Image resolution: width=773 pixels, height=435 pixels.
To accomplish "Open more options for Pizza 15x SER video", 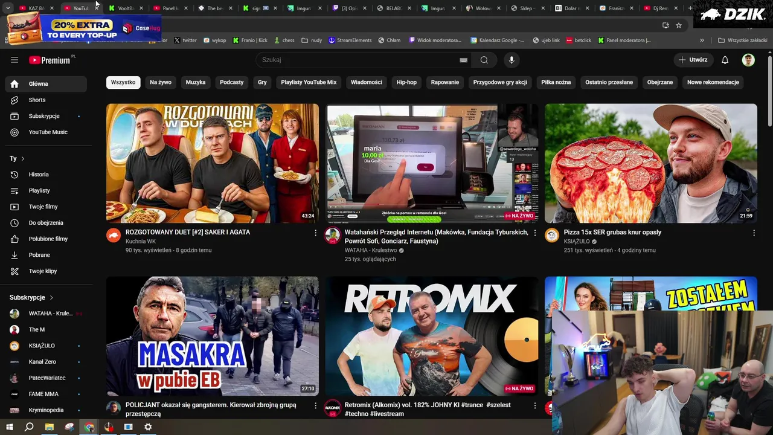I will [x=754, y=233].
